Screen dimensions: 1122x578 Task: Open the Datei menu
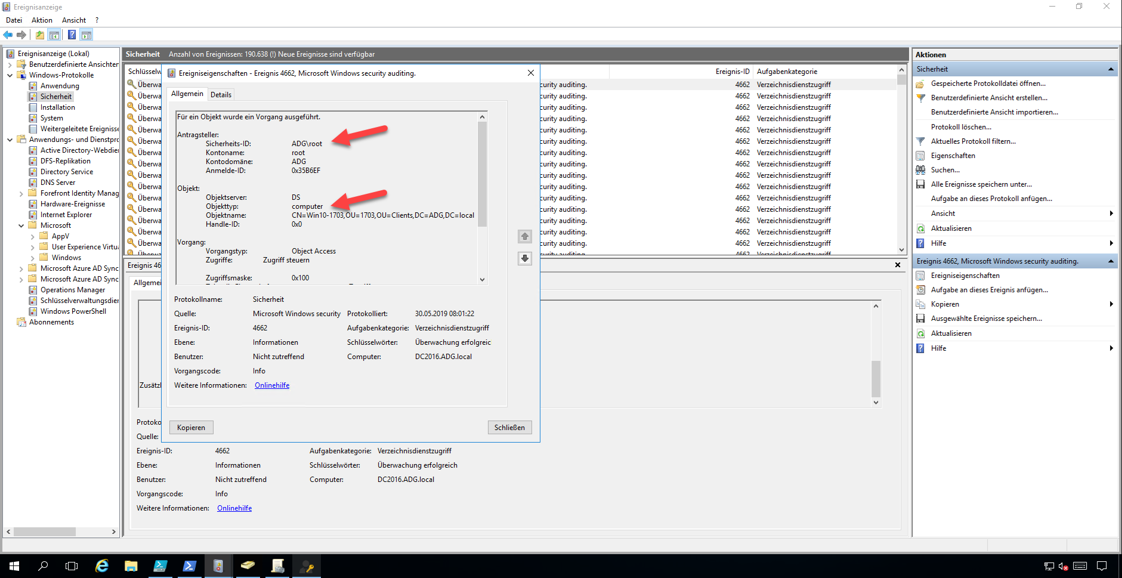[x=14, y=20]
